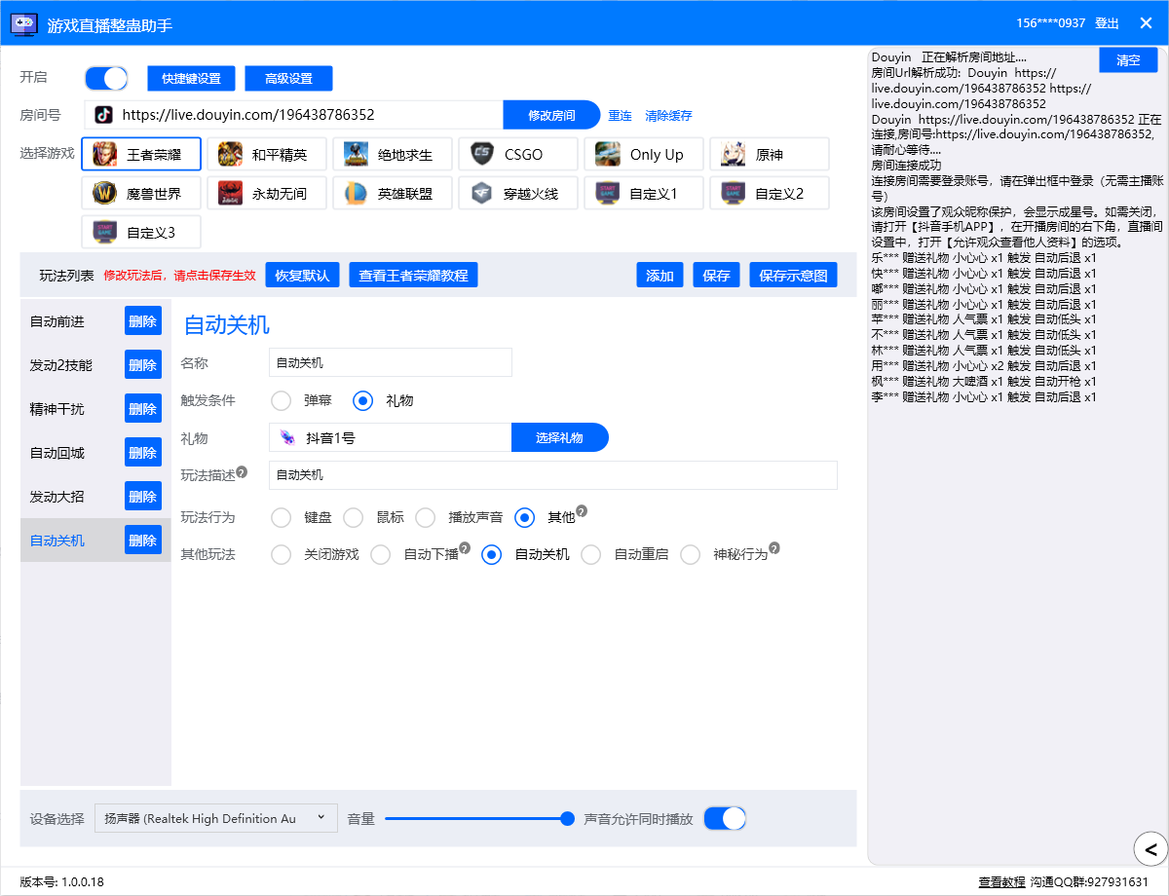Turn off the 开启 toggle switch
Image resolution: width=1169 pixels, height=896 pixels.
tap(106, 78)
